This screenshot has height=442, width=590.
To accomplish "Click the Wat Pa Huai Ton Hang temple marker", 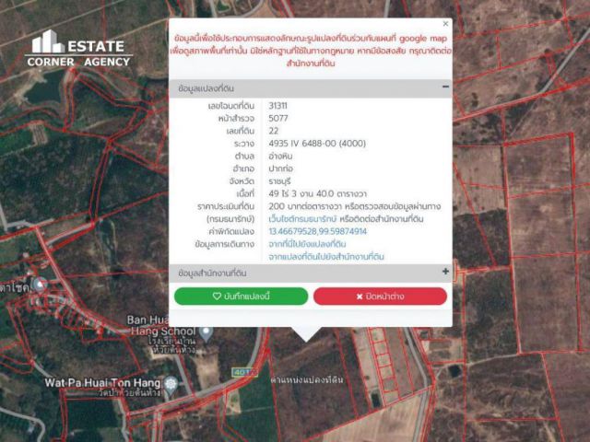I will pyautogui.click(x=169, y=381).
